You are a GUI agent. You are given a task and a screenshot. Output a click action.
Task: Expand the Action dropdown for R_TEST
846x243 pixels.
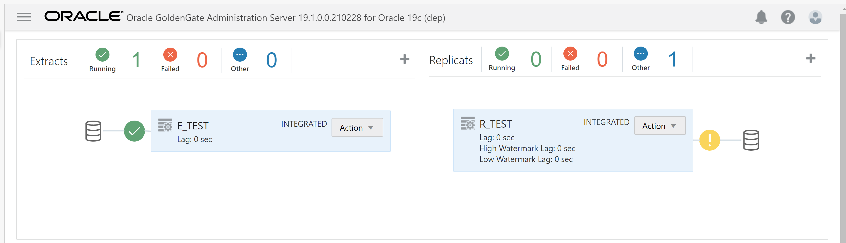tap(659, 126)
